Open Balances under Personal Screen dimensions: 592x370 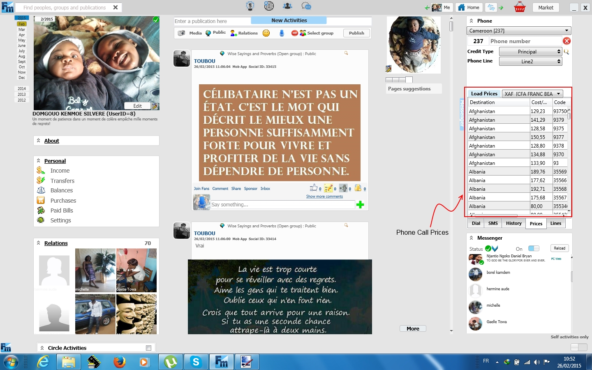tap(62, 190)
